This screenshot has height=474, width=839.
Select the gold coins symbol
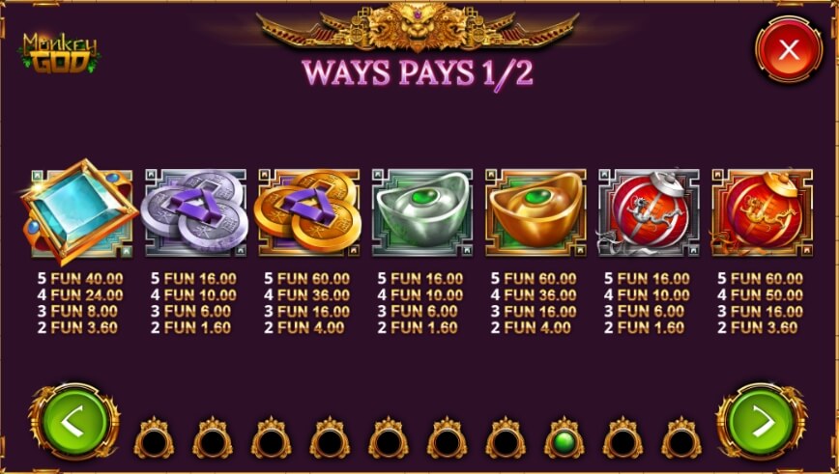(x=308, y=212)
